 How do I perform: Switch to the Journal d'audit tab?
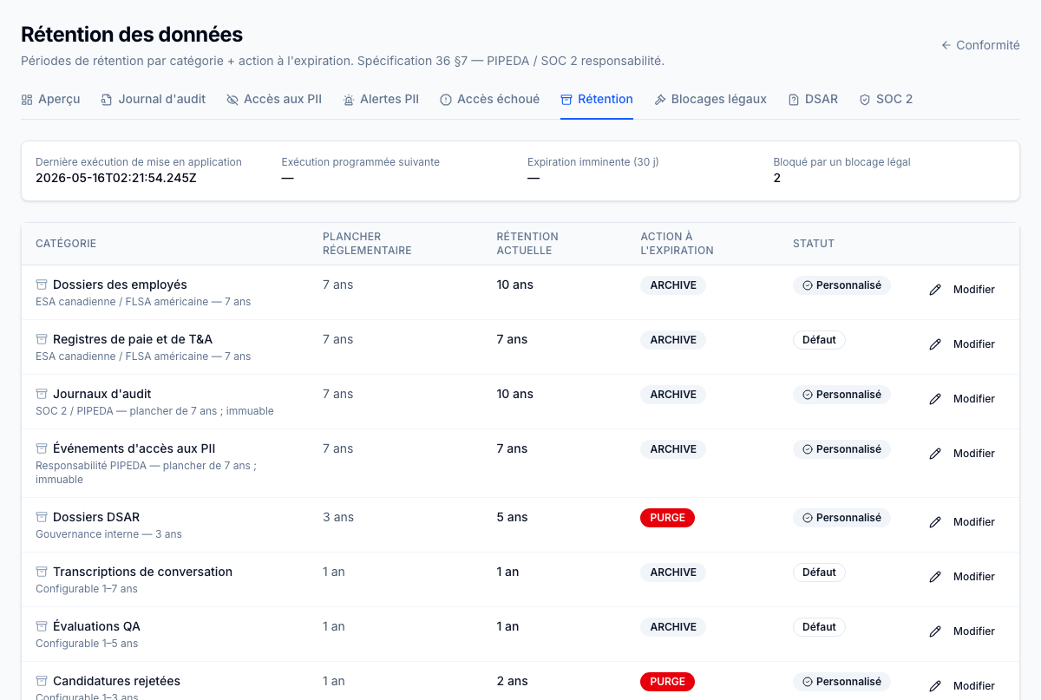(x=153, y=100)
